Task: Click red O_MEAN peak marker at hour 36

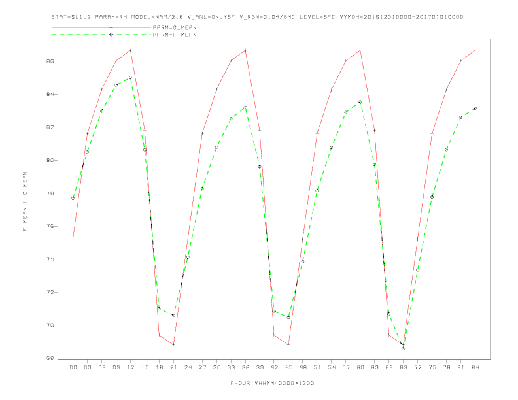Action: click(245, 50)
